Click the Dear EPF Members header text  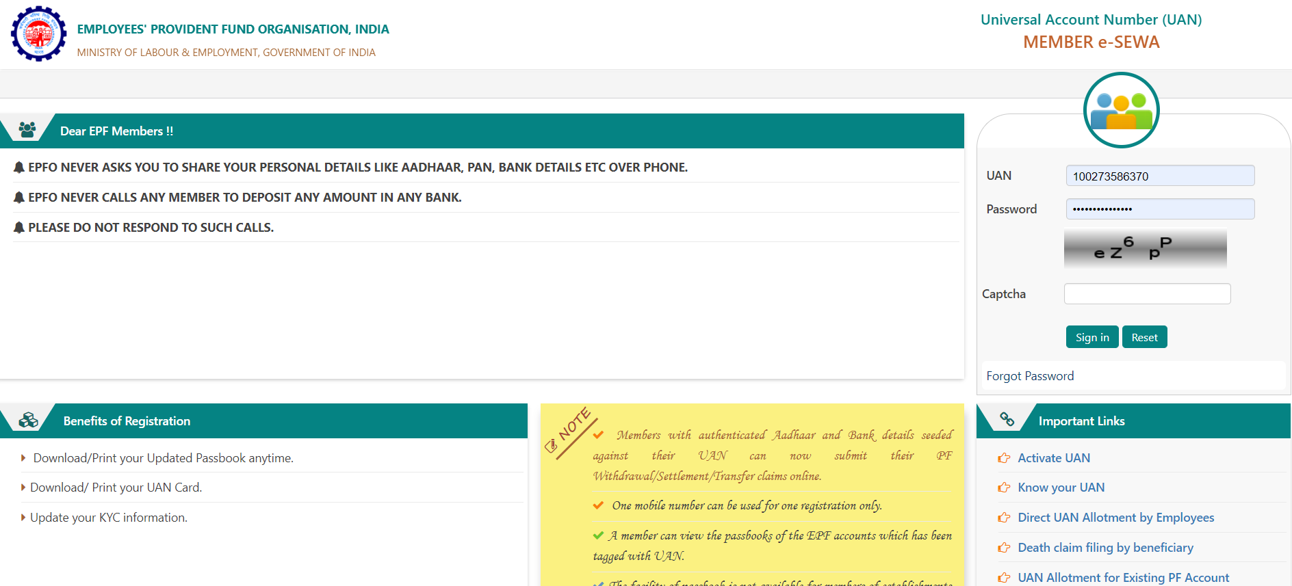point(116,131)
